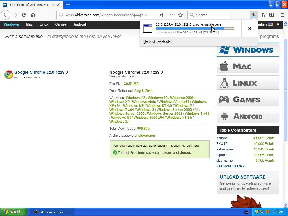Image resolution: width=288 pixels, height=216 pixels.
Task: Toggle the sidebar icon in toolbar
Action: coord(272,15)
